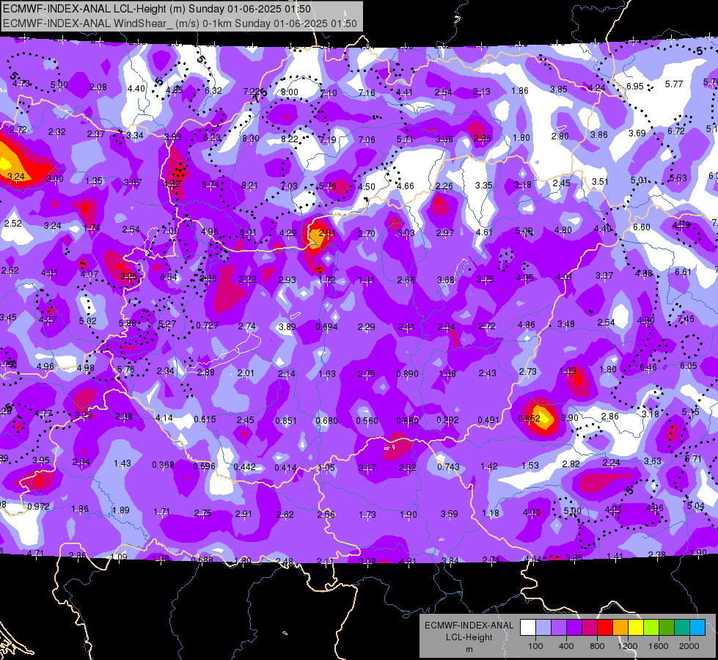Click the wind shear value 0.680
This screenshot has height=660, width=718.
click(x=326, y=420)
